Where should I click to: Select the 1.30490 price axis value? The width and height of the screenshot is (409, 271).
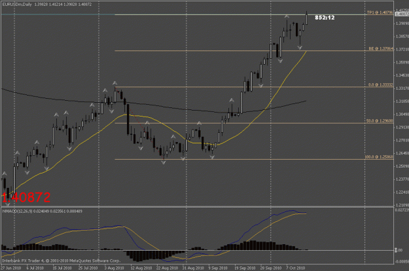[402, 115]
